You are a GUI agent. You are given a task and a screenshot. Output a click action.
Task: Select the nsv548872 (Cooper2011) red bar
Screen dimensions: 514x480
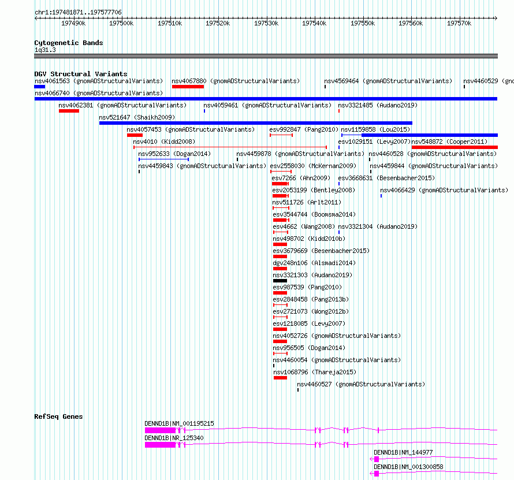[455, 147]
